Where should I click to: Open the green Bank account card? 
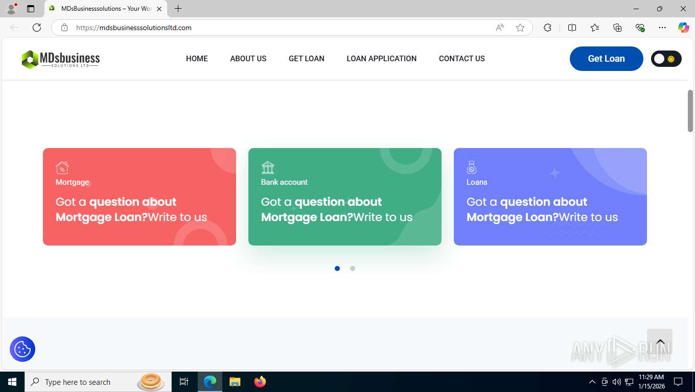pyautogui.click(x=345, y=197)
